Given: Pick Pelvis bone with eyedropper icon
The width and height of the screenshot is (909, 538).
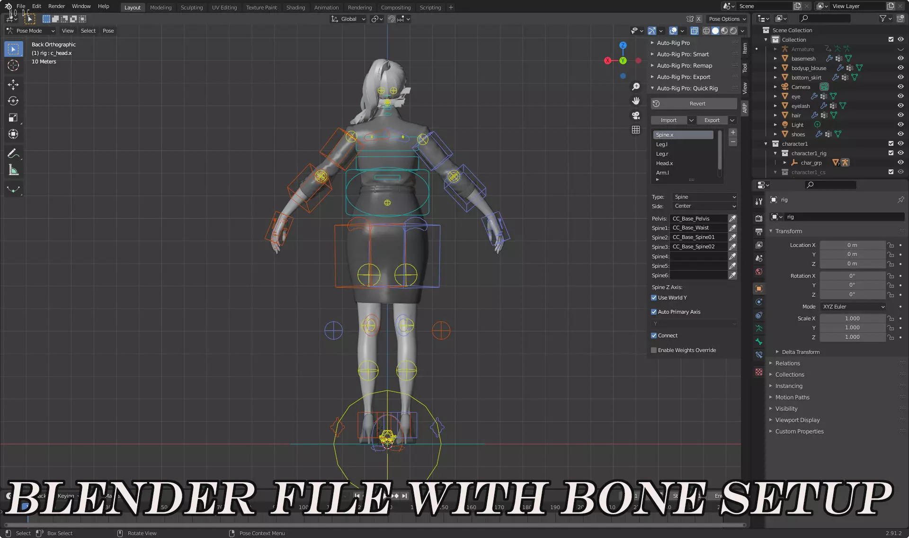Looking at the screenshot, I should [732, 219].
